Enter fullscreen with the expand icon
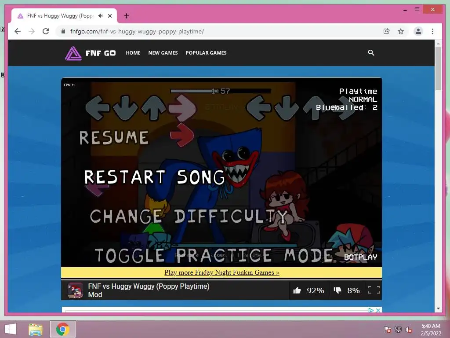Screen dimensions: 450x338 point(374,290)
